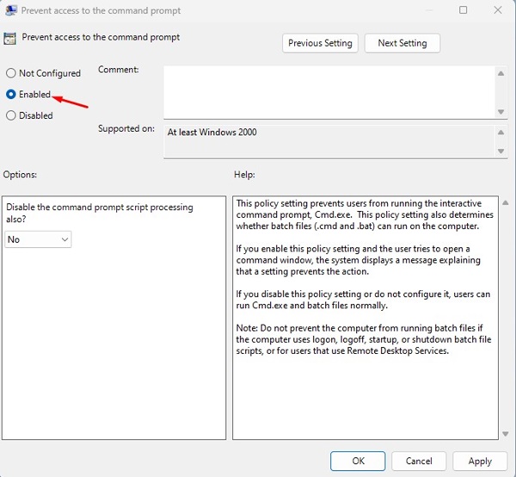Select the Enabled radio button

(x=11, y=94)
